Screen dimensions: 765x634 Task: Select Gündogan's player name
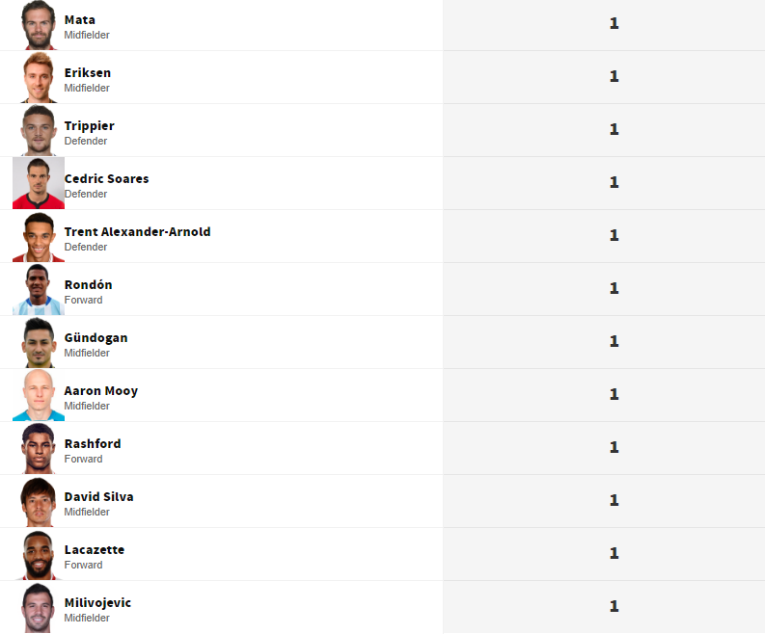tap(96, 337)
